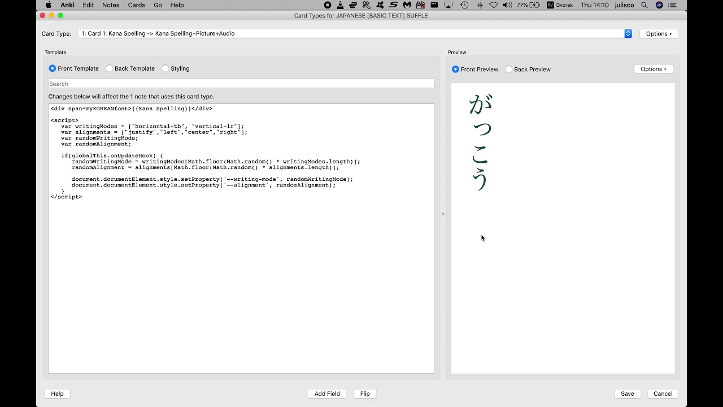This screenshot has width=723, height=407.
Task: Click the 'var alignments' code line
Action: coord(154,132)
